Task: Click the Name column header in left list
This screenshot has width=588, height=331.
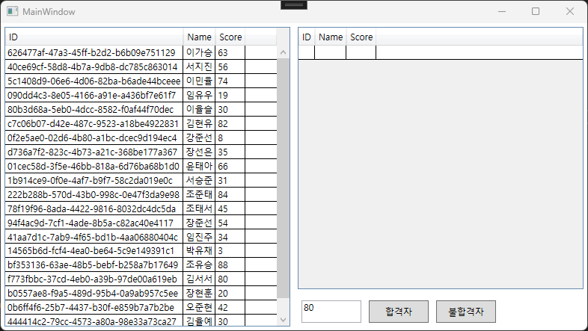Action: 199,37
